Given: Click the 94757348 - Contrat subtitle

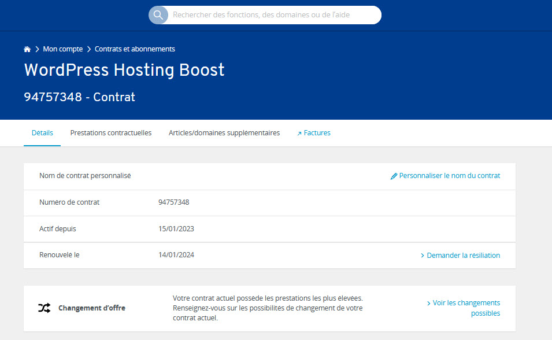Looking at the screenshot, I should click(80, 97).
